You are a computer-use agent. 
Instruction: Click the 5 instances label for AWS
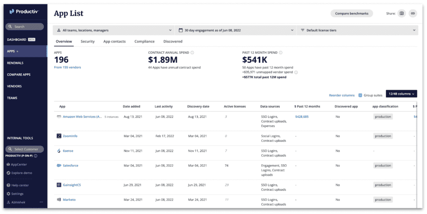(x=111, y=117)
